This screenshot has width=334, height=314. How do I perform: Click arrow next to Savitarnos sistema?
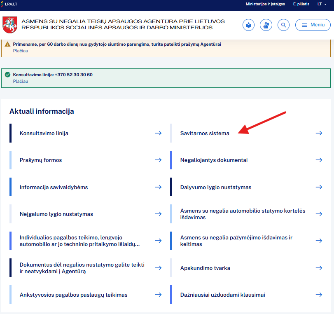point(319,133)
